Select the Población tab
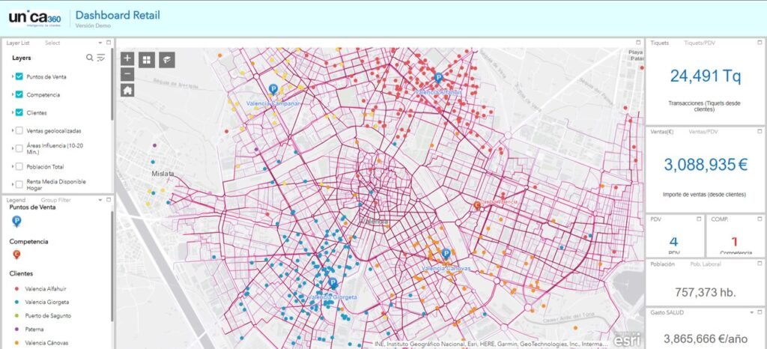 [x=662, y=264]
